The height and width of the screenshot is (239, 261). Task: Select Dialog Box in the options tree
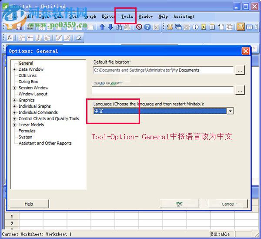pyautogui.click(x=28, y=82)
